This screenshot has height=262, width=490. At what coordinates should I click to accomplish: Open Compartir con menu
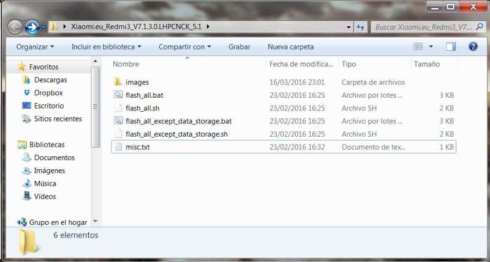[x=185, y=47]
